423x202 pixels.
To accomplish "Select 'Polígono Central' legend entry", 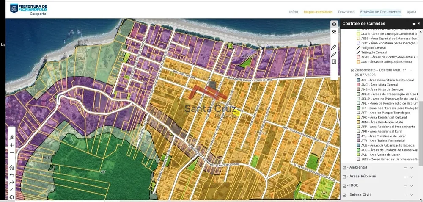I will pyautogui.click(x=374, y=48).
